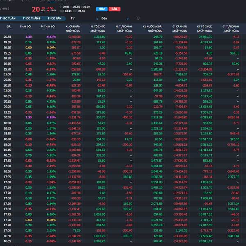Screen dimensions: 246x246
Task: Switch to the THEO TUẦN view
Action: click(8, 18)
